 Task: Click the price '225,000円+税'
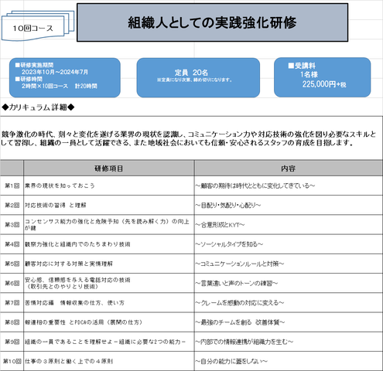pos(324,84)
